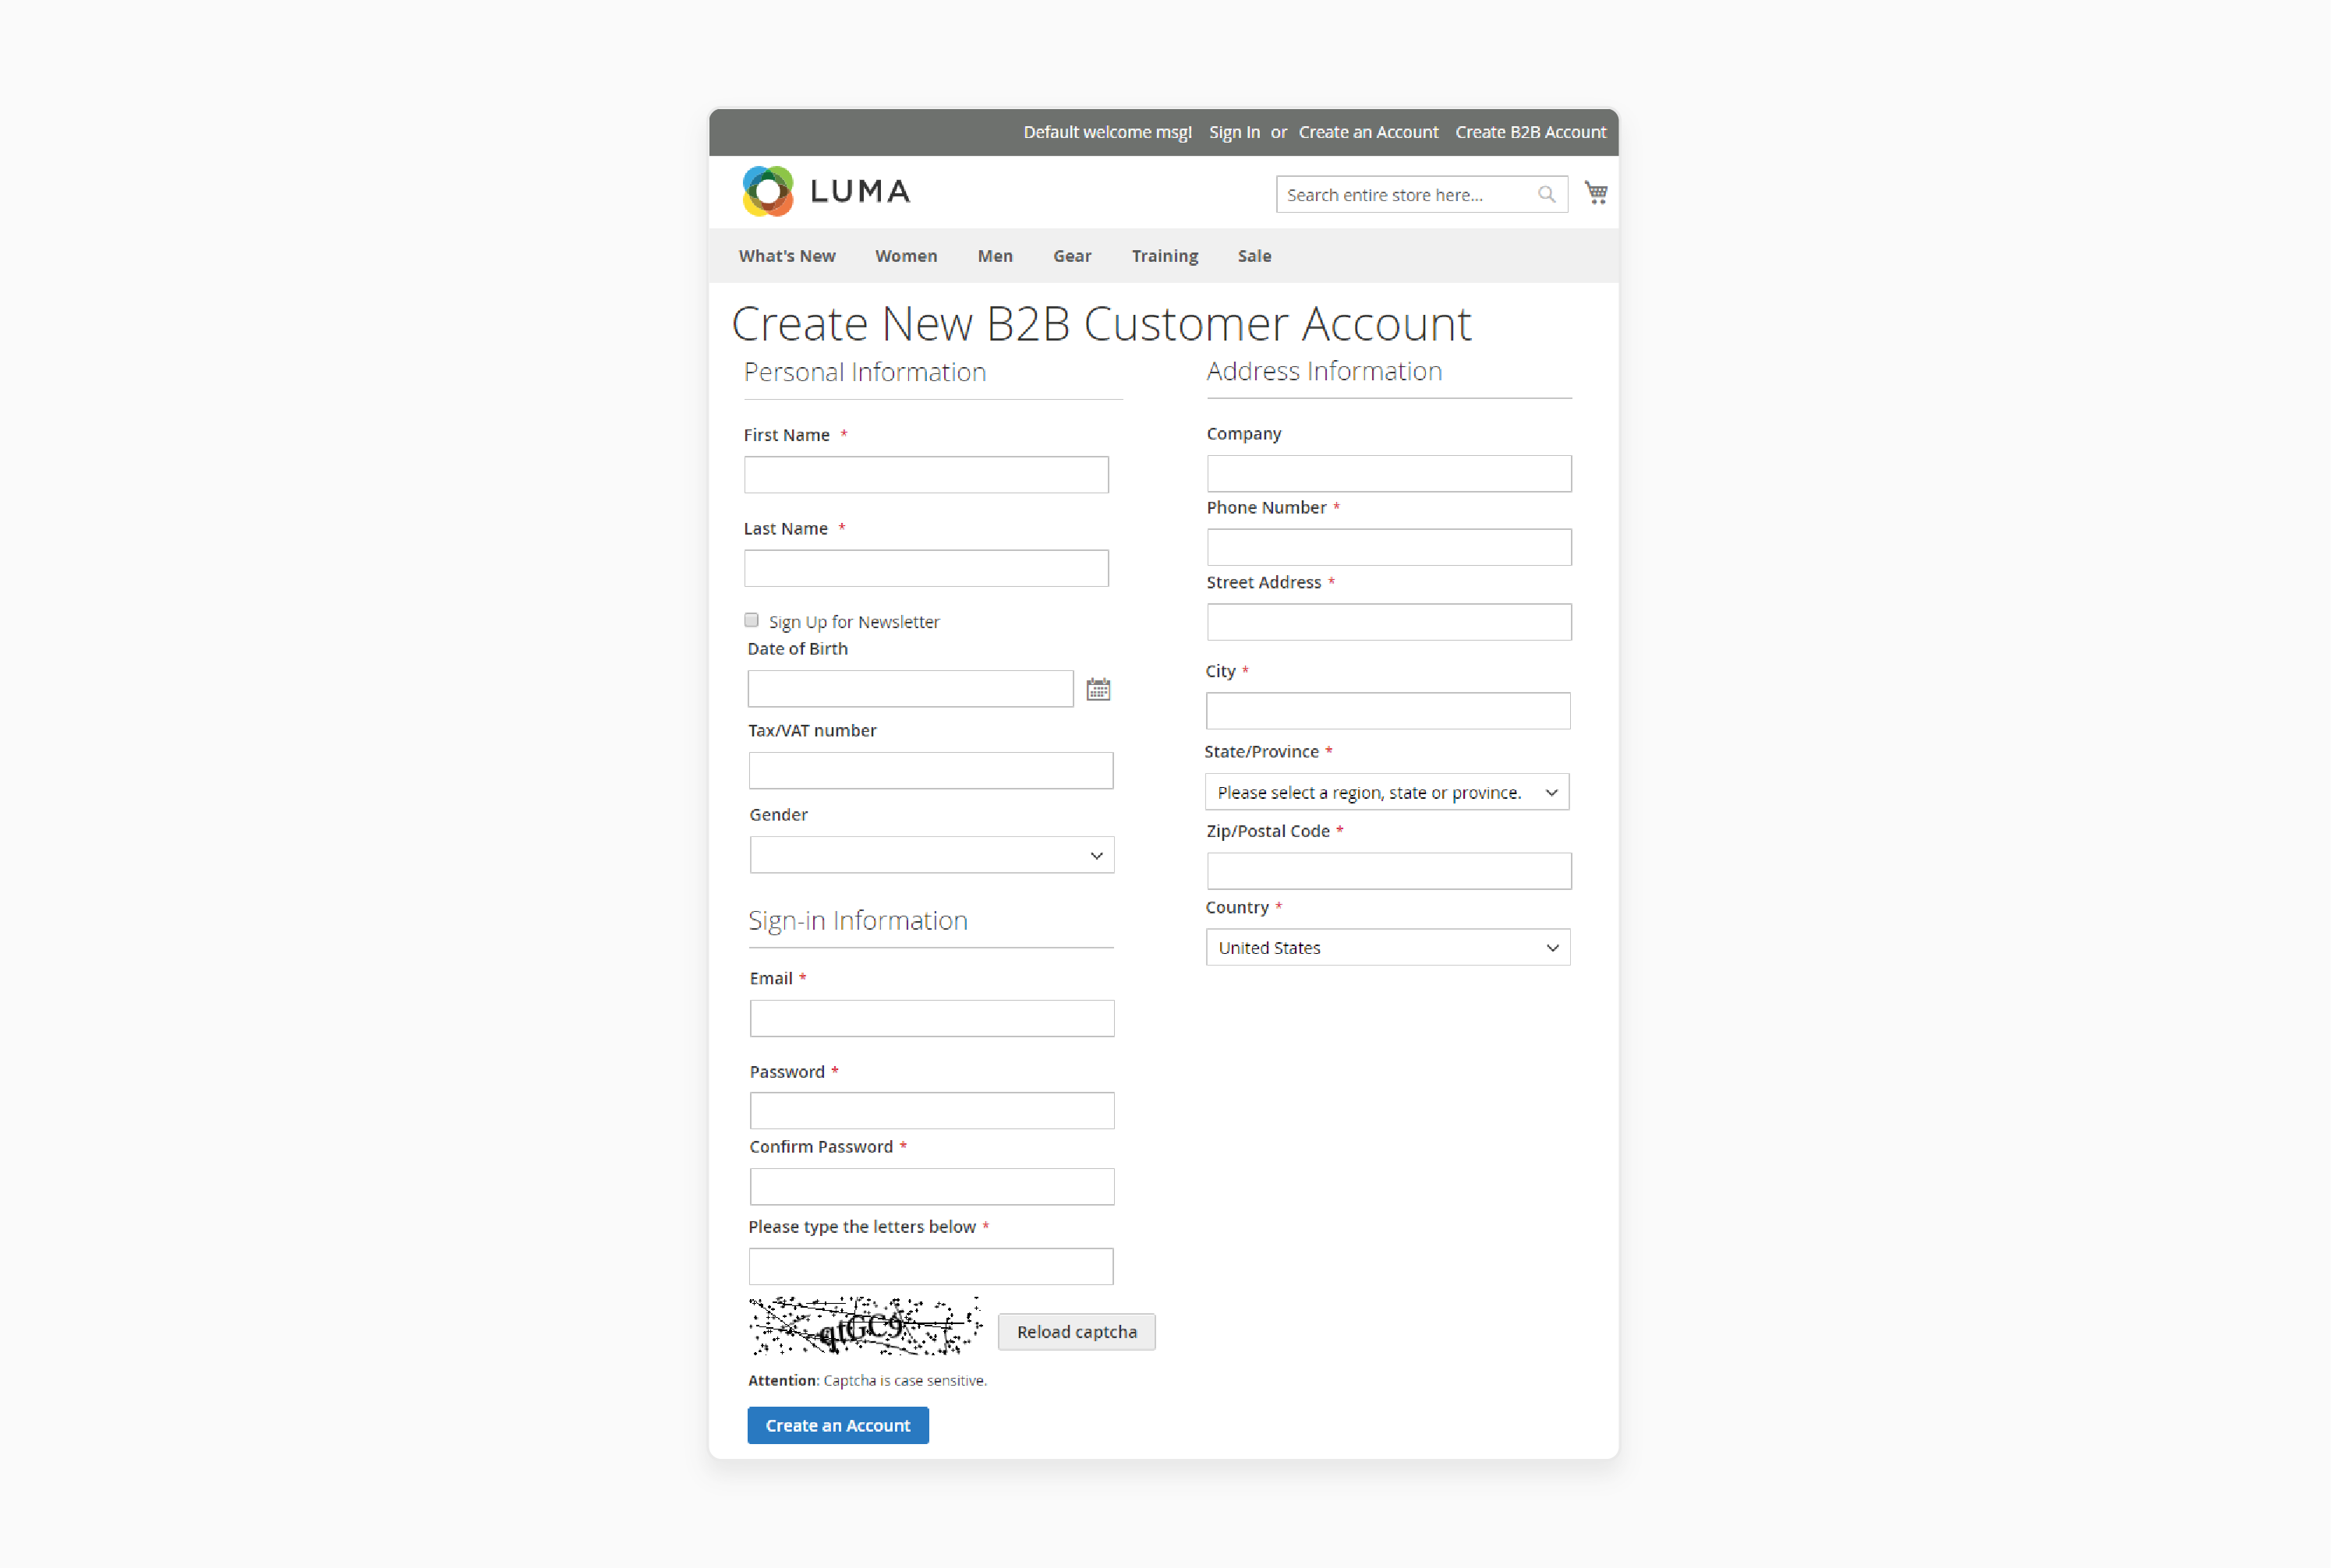Screen dimensions: 2331x1568
Task: Click the 'Sign-in Information' heading
Action: (858, 921)
